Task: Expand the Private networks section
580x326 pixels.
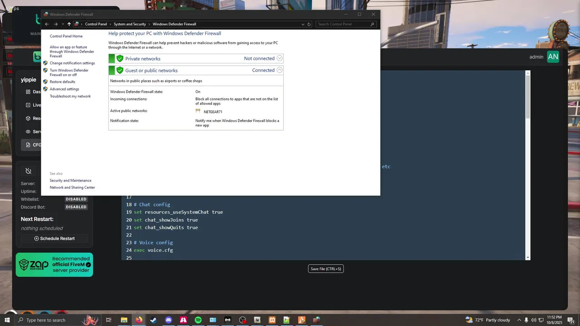Action: [279, 58]
